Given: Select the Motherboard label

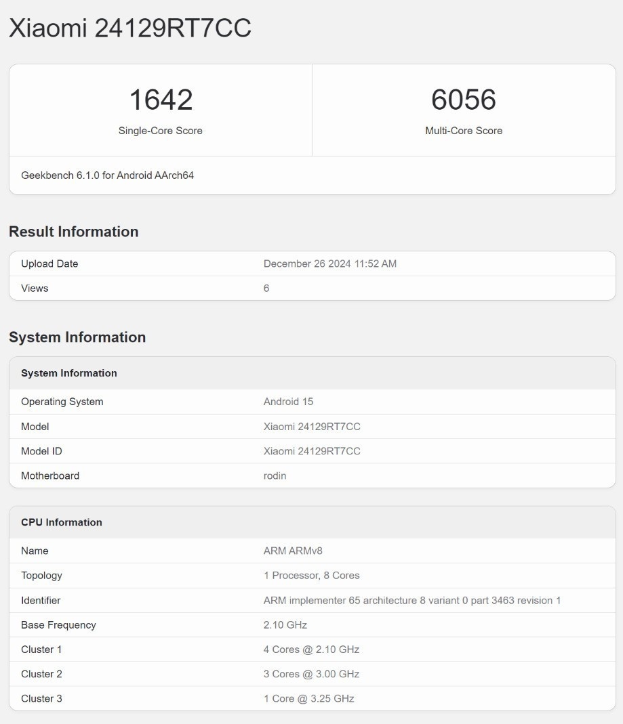Looking at the screenshot, I should pyautogui.click(x=50, y=475).
